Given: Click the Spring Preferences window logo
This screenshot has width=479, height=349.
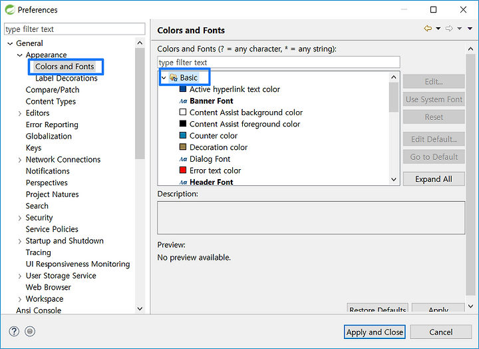Looking at the screenshot, I should (10, 9).
